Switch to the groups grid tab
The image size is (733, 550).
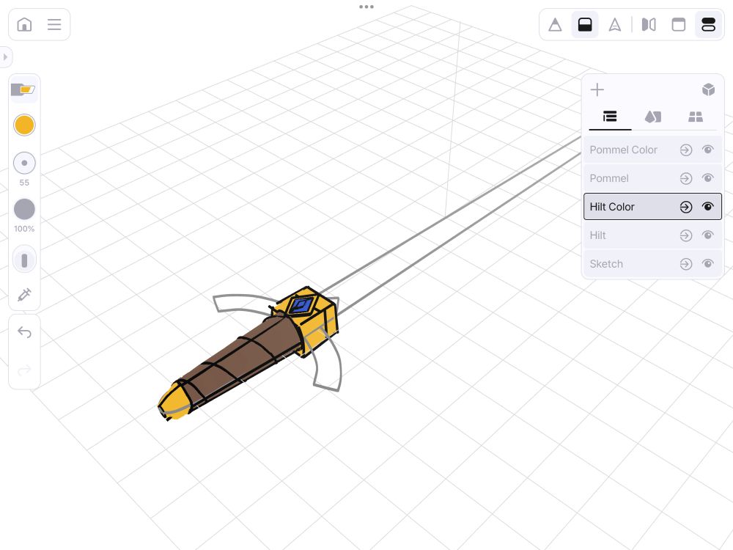coord(696,117)
